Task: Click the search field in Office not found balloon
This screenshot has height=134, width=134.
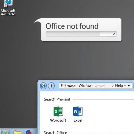Action: pyautogui.click(x=81, y=34)
